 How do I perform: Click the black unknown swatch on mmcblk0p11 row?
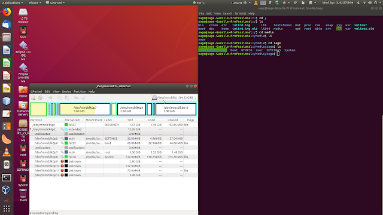pyautogui.click(x=66, y=170)
